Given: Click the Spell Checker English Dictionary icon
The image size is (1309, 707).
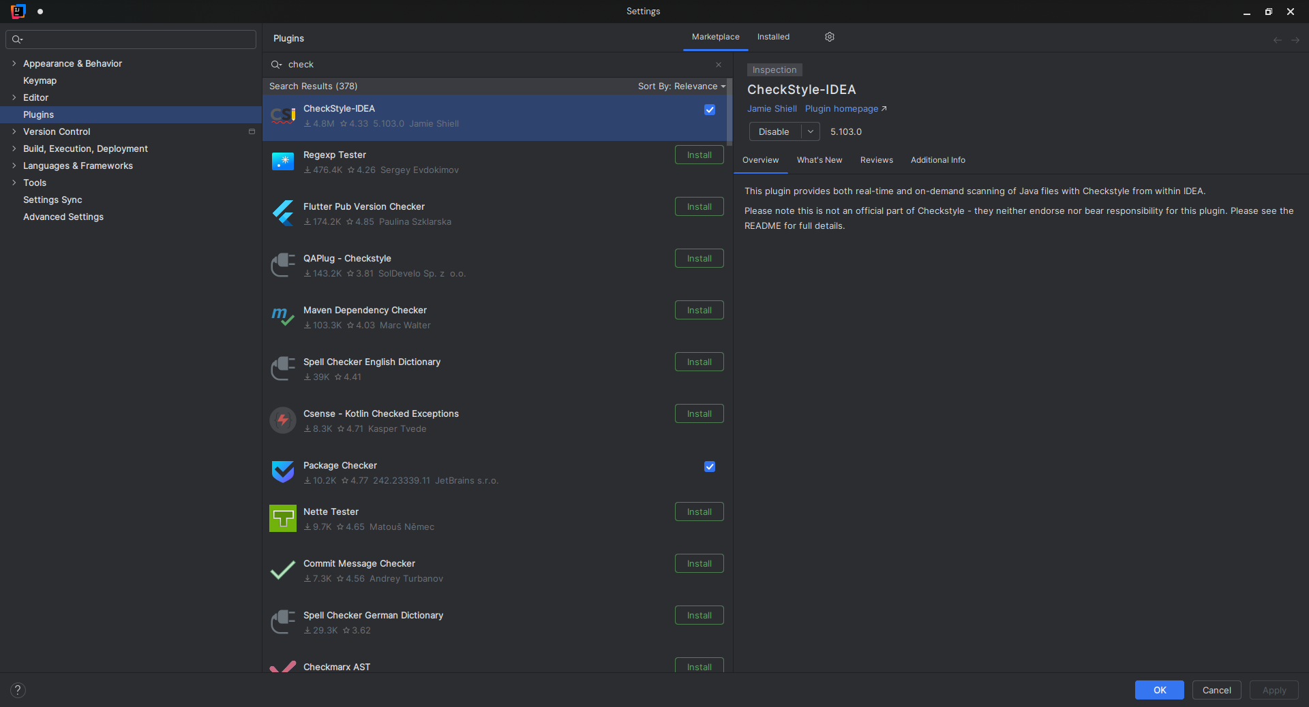Looking at the screenshot, I should 283,368.
